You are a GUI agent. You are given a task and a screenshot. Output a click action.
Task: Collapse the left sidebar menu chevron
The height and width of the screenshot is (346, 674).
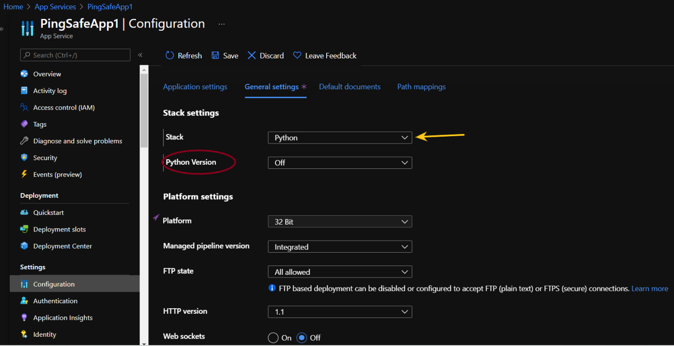[x=140, y=55]
